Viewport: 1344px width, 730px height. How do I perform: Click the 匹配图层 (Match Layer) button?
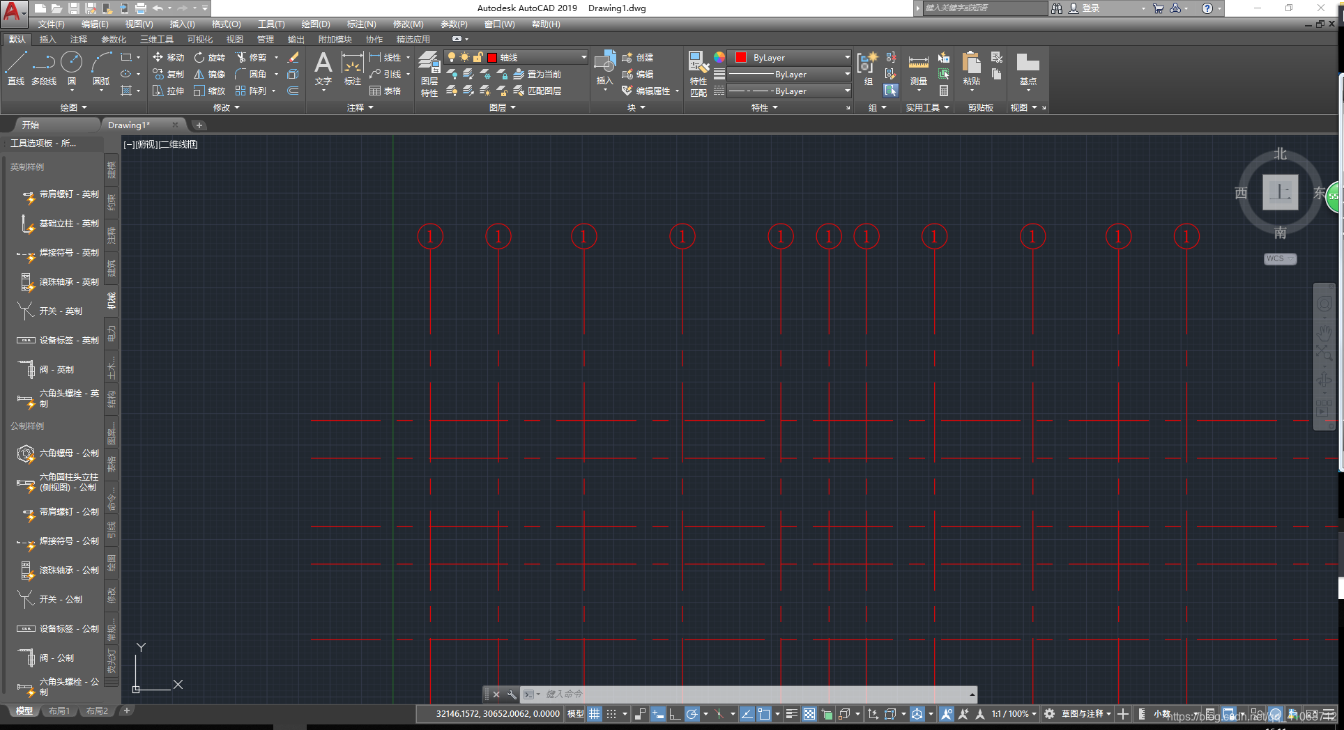point(537,91)
